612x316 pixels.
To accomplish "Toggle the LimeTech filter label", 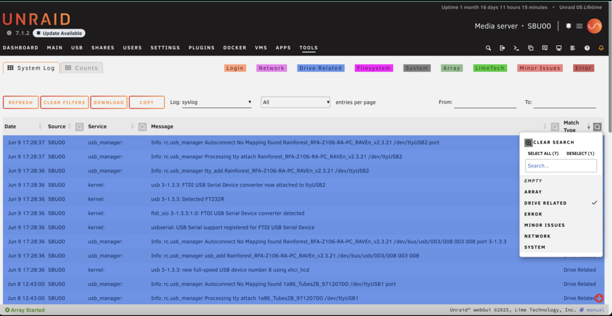I will [490, 68].
